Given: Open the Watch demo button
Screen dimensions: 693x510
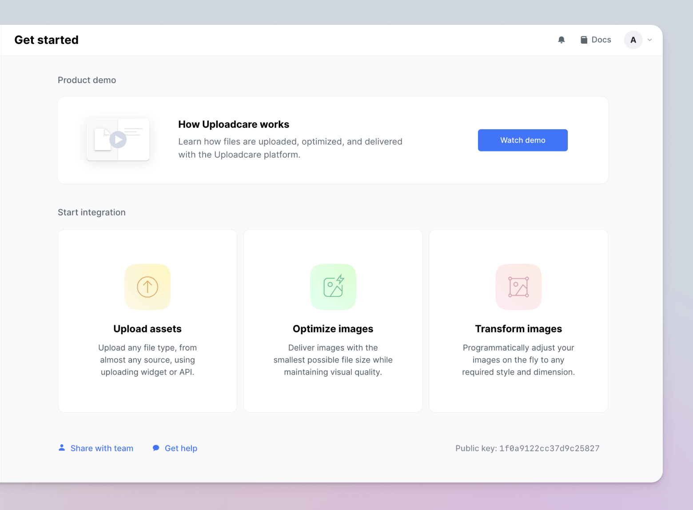Looking at the screenshot, I should [x=522, y=140].
